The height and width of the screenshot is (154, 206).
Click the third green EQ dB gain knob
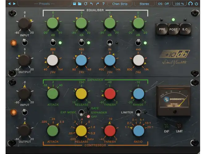pyautogui.click(x=110, y=23)
